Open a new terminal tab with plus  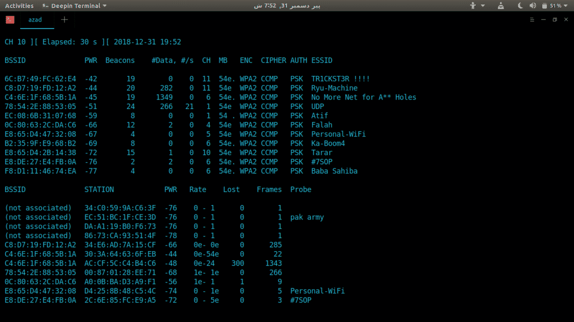pyautogui.click(x=64, y=20)
